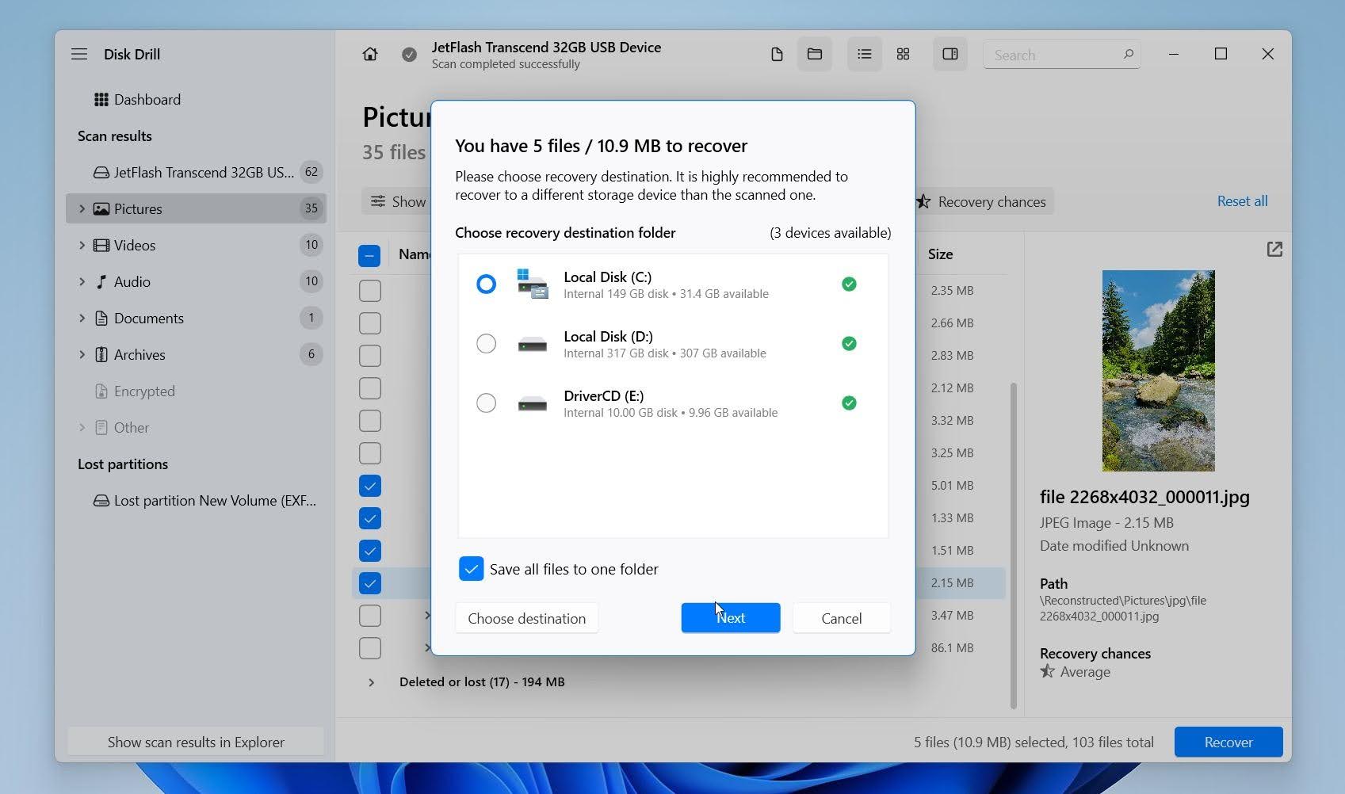The width and height of the screenshot is (1345, 794).
Task: Click the DriverCD (E:) drive icon
Action: pos(532,403)
